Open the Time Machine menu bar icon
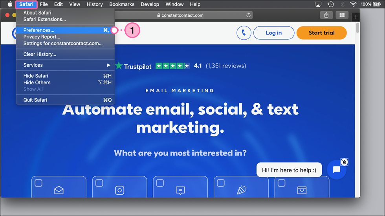This screenshot has height=216, width=385. (x=330, y=4)
